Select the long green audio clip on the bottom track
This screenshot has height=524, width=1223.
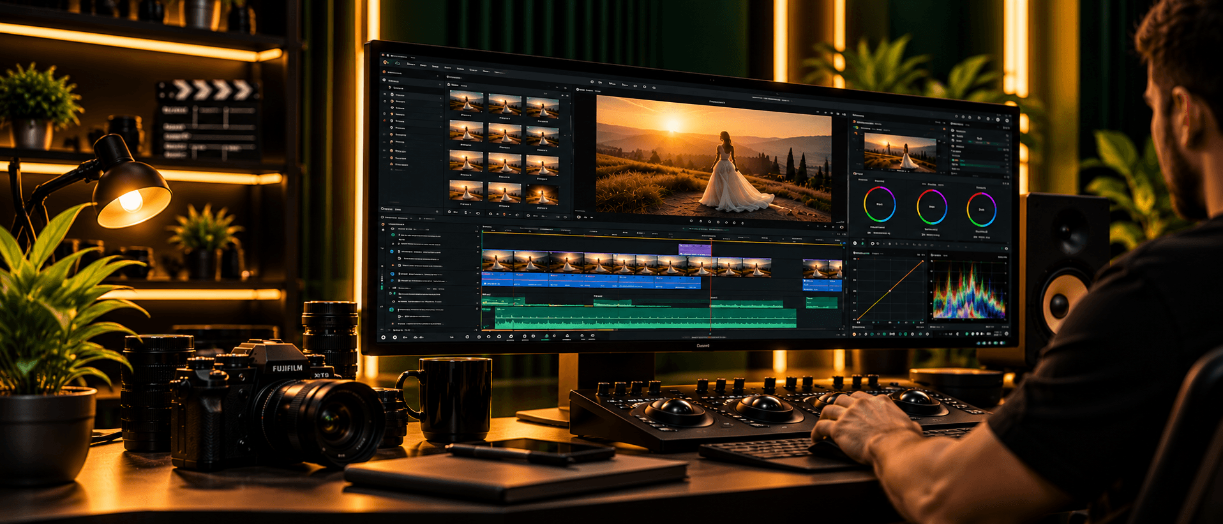pos(645,318)
